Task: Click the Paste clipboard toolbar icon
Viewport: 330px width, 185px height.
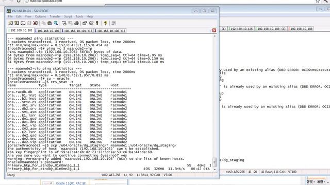Action: (49, 23)
